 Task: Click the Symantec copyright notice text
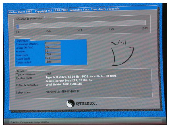(78, 10)
